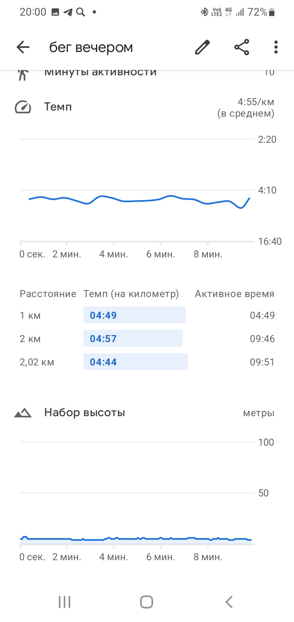Tap the activity minutes walking icon

pos(23,74)
